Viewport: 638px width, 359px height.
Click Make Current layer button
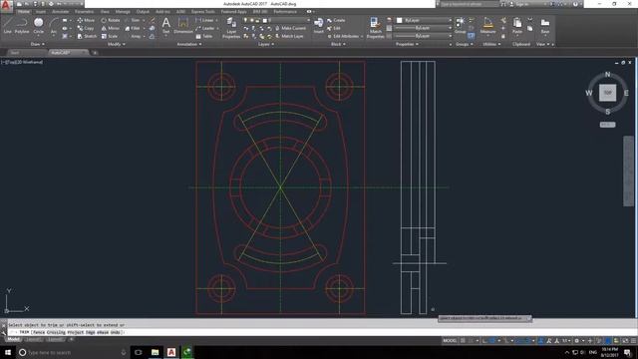click(x=290, y=28)
